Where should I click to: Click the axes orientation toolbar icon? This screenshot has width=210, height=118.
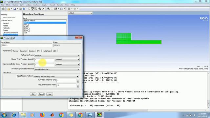point(52,9)
